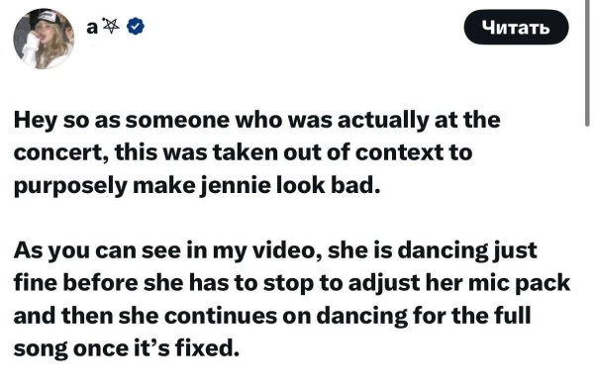Open profile via display name "a"
The image size is (594, 387).
click(x=92, y=28)
